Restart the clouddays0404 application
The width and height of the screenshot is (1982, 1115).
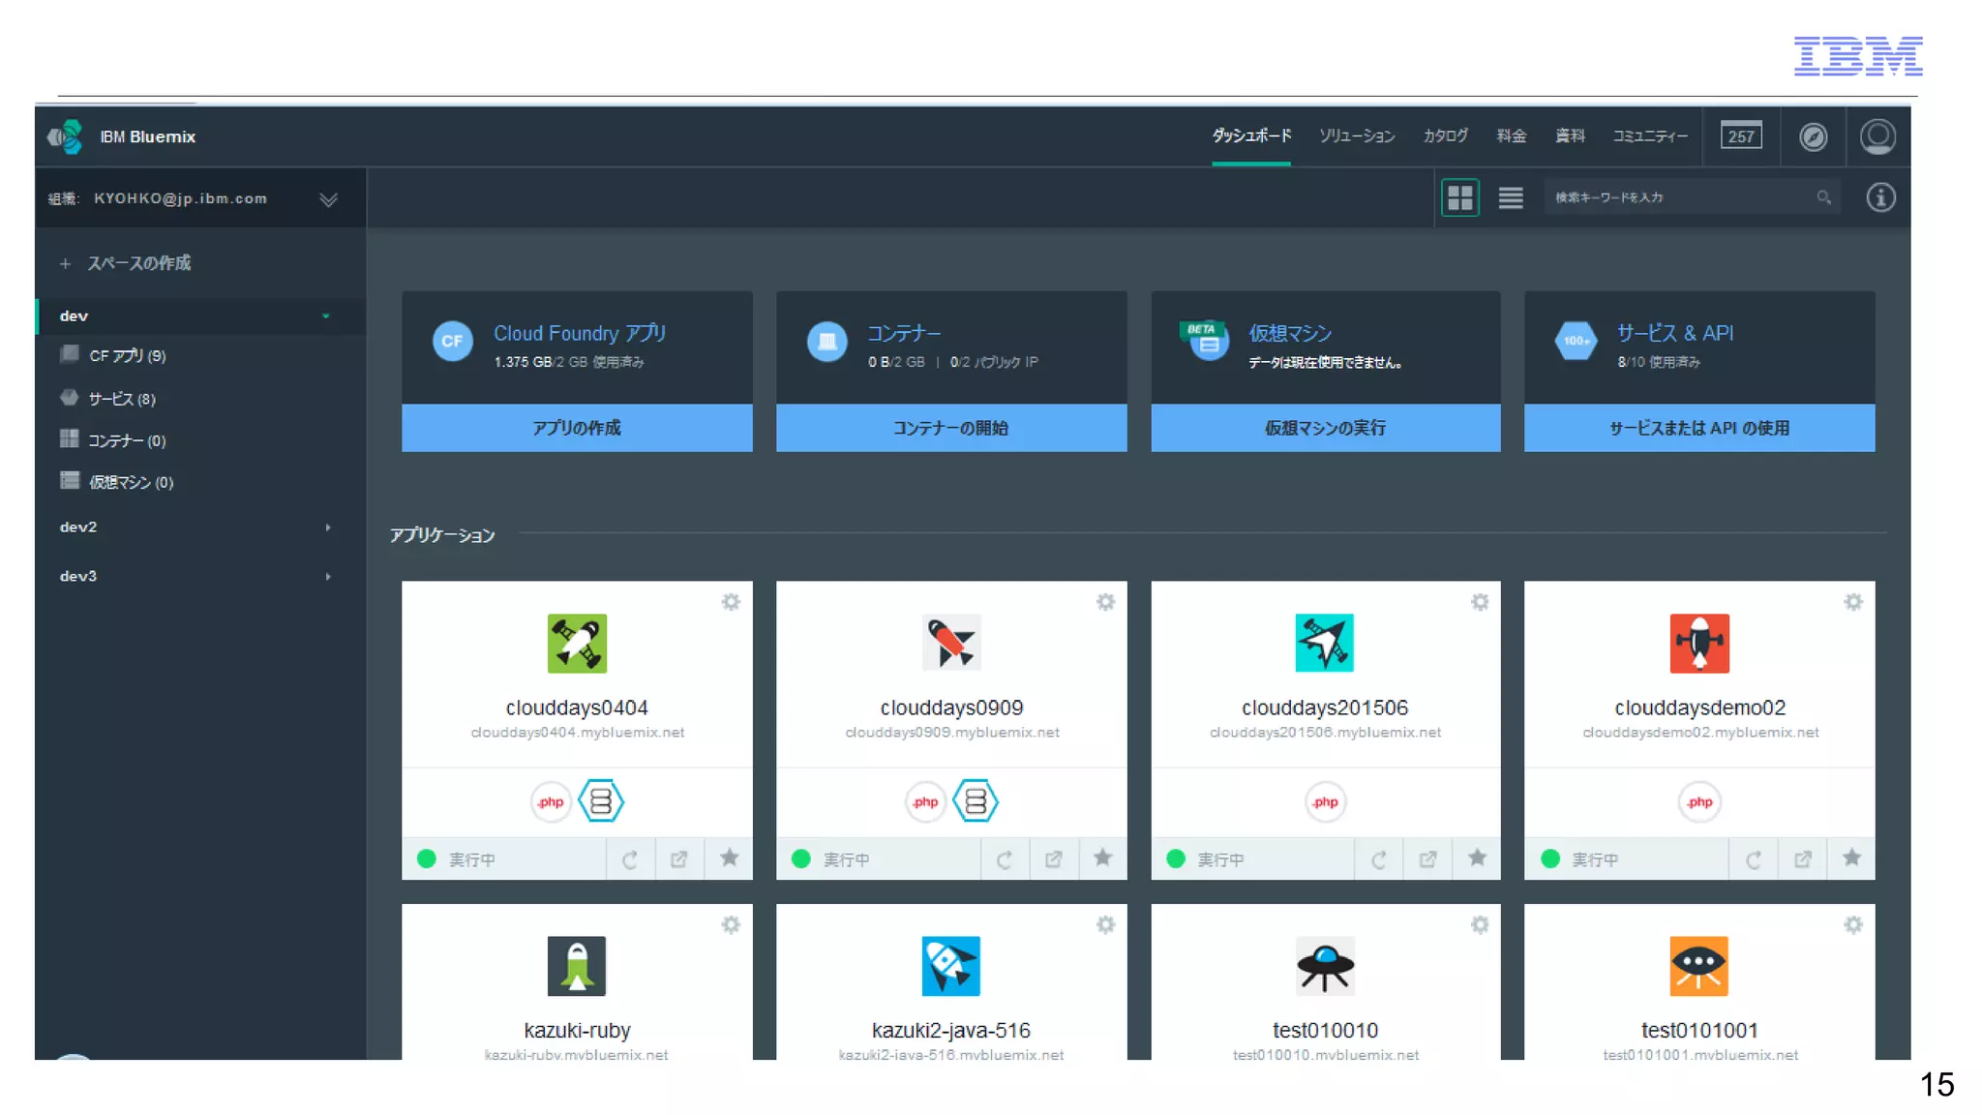[x=630, y=859]
